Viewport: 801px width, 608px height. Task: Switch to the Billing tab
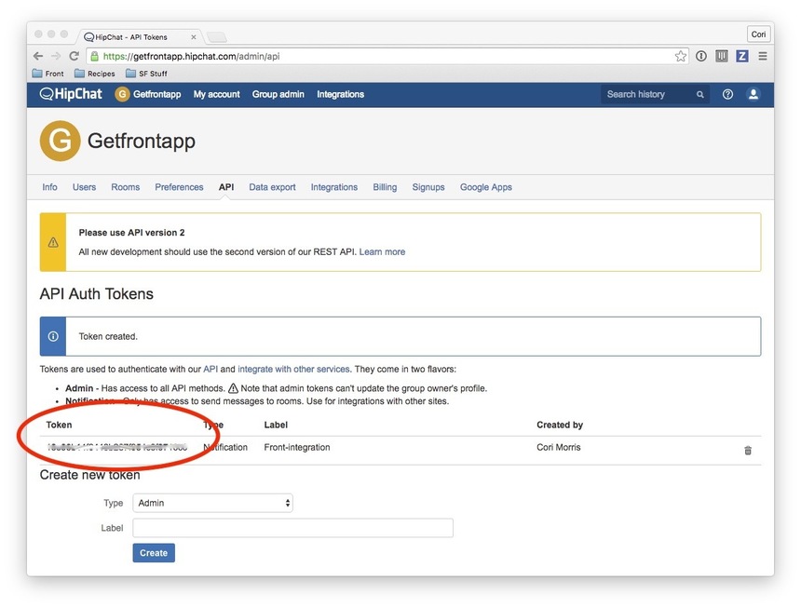pyautogui.click(x=385, y=187)
